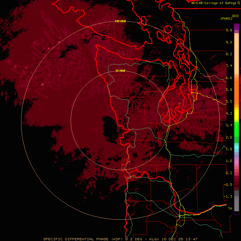Click the 1.8 scale value
This screenshot has width=241, height=241.
tap(229, 149)
